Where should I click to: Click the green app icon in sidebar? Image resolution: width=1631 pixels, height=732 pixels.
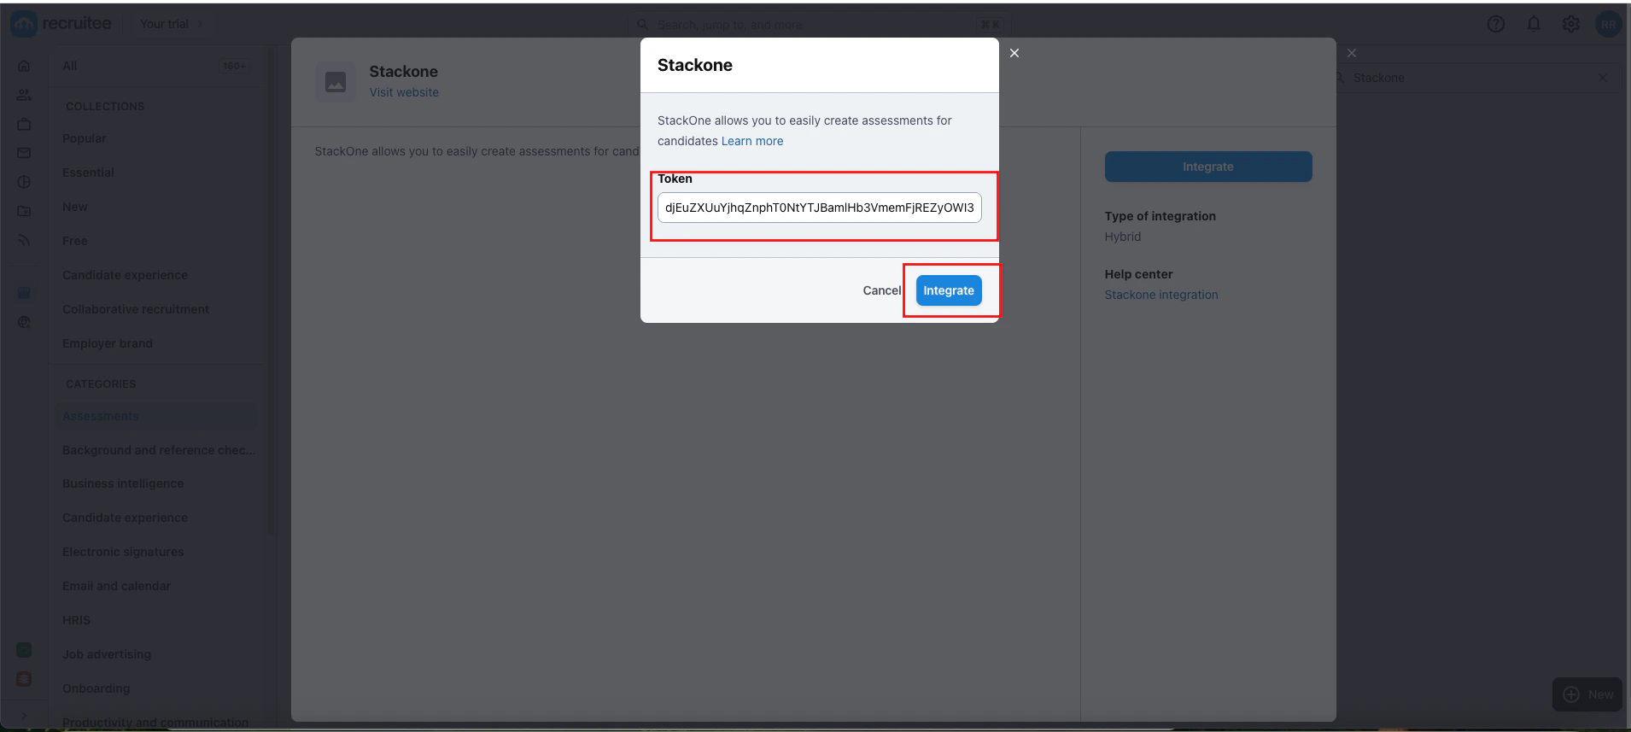pyautogui.click(x=24, y=650)
